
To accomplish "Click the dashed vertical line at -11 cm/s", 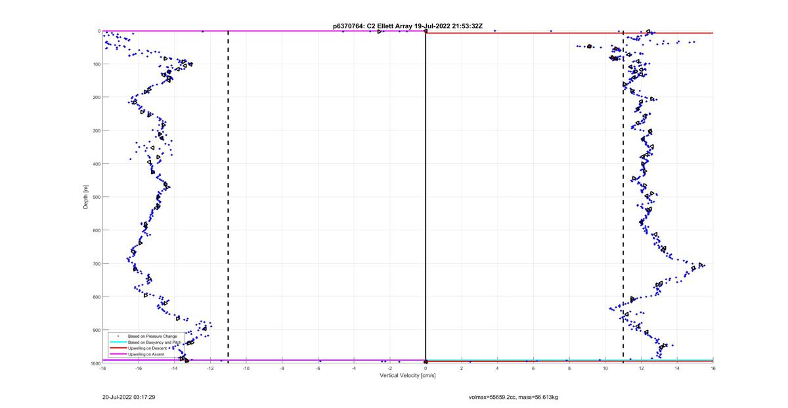I will point(228,197).
